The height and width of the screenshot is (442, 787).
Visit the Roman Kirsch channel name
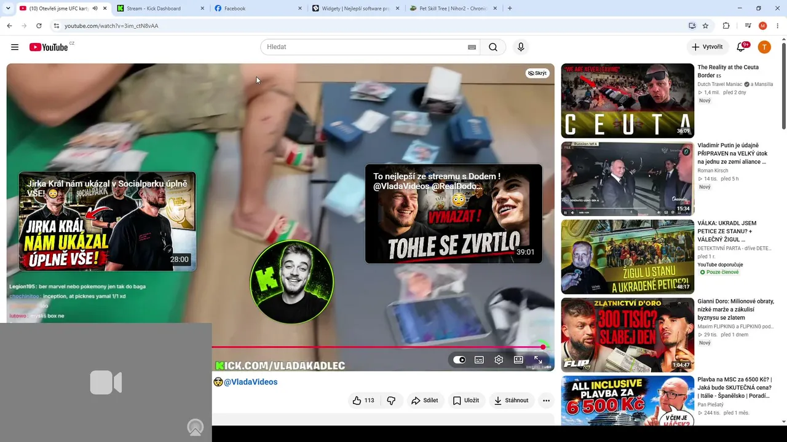click(x=714, y=171)
